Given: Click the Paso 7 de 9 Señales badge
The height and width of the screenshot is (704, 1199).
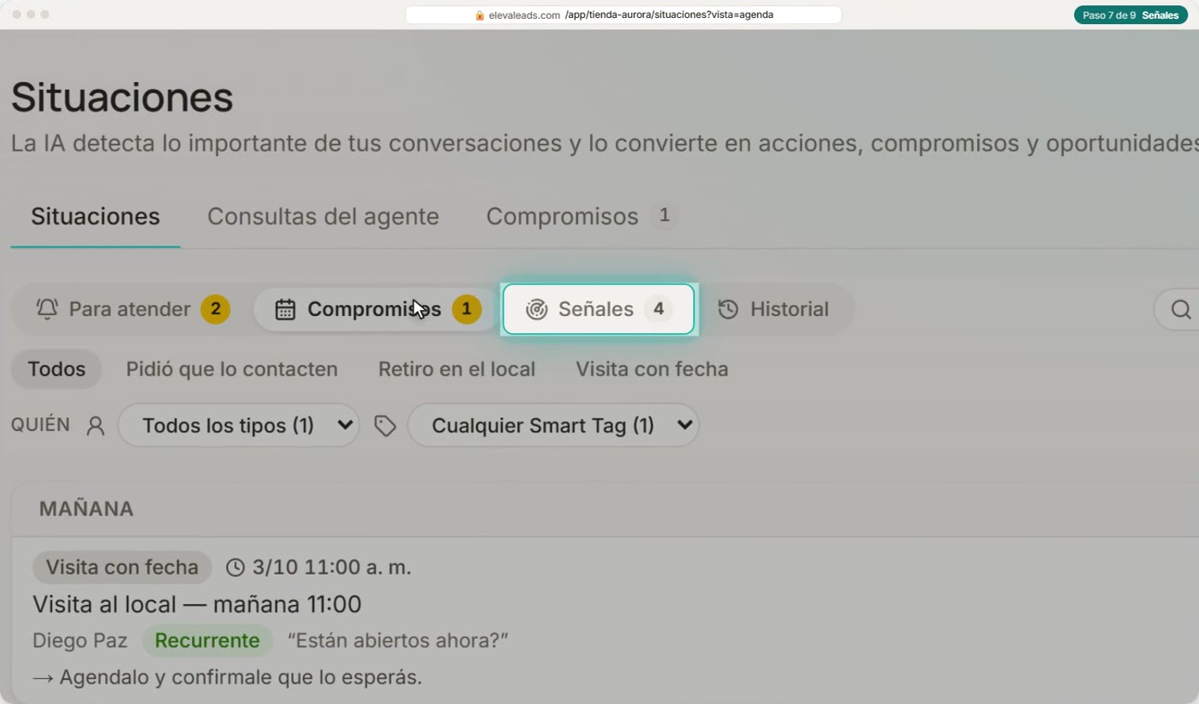Looking at the screenshot, I should click(1130, 15).
